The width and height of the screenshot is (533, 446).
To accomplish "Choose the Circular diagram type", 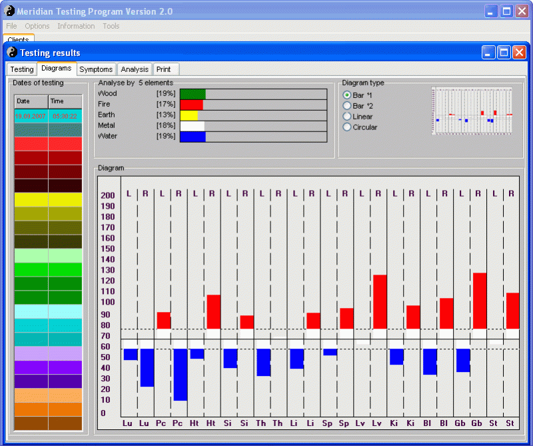I will coord(346,127).
